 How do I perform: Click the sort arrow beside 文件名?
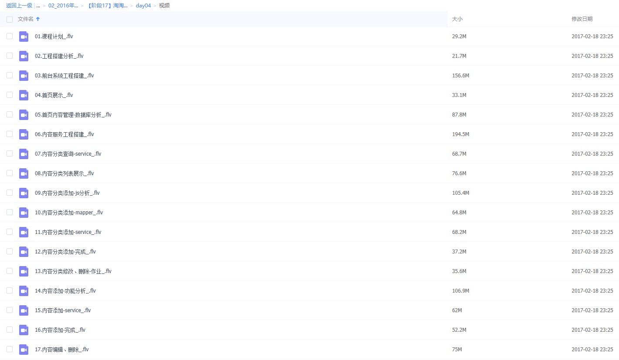pyautogui.click(x=38, y=19)
